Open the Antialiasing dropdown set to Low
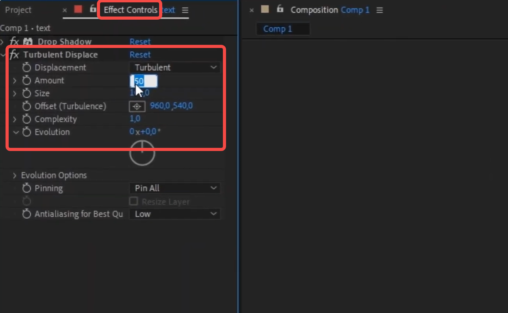This screenshot has width=508, height=313. (175, 214)
